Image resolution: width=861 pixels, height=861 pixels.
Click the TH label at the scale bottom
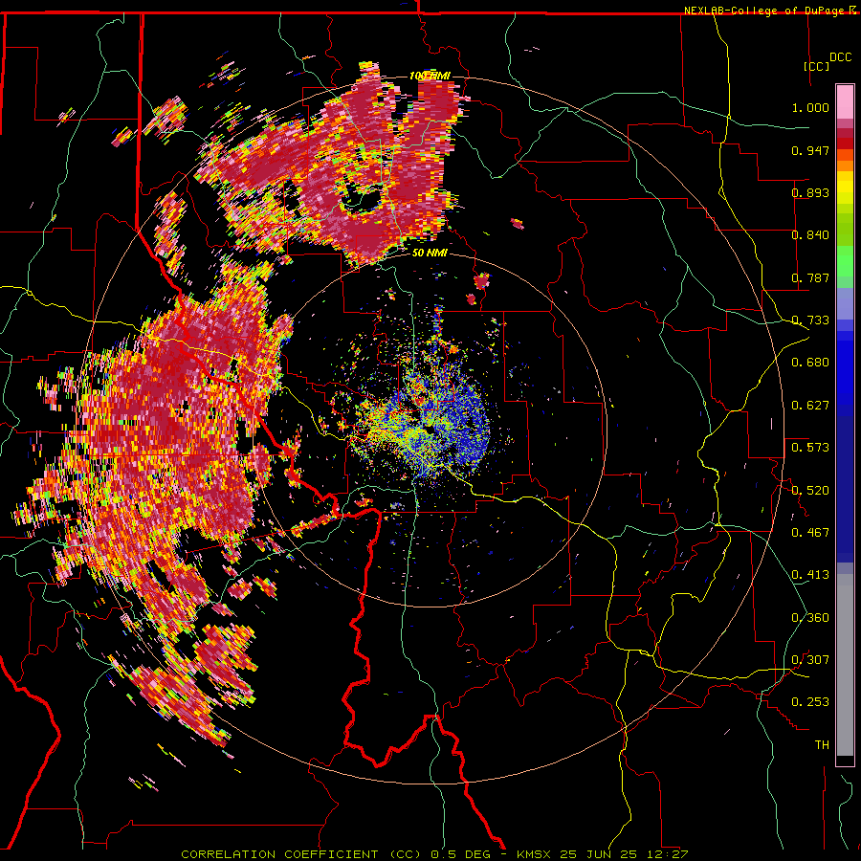click(822, 745)
